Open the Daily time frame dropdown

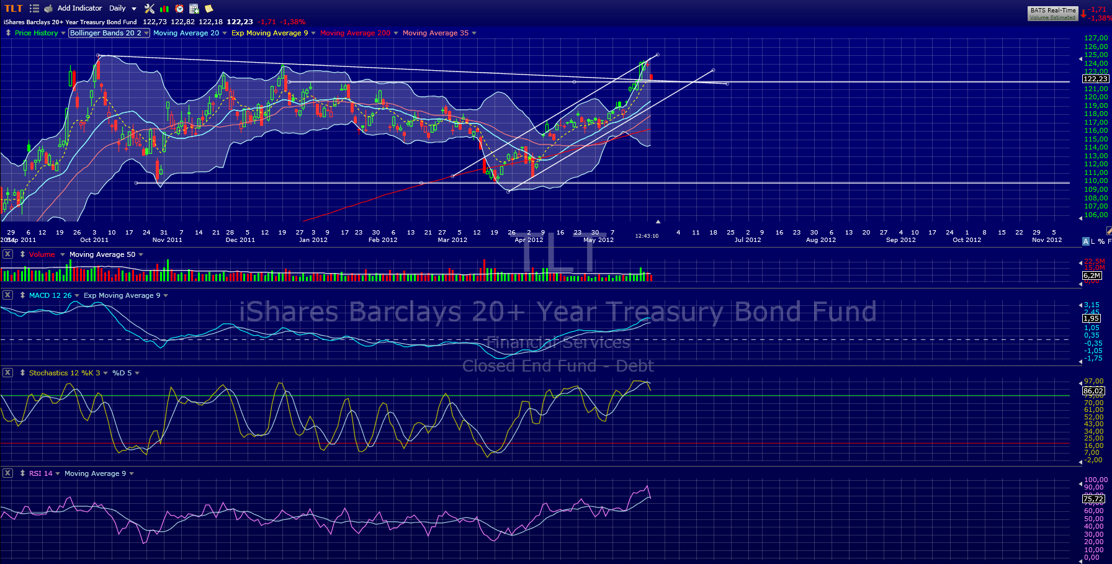click(x=122, y=9)
